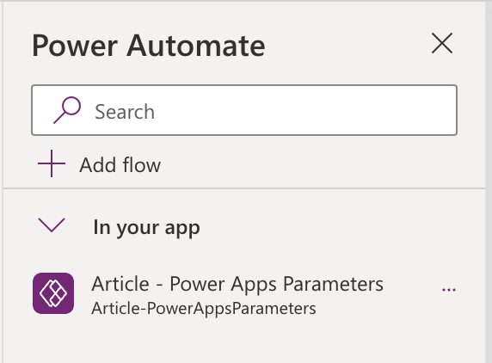Image resolution: width=492 pixels, height=363 pixels.
Task: Click the purple Power Apps flow icon
Action: pos(53,293)
